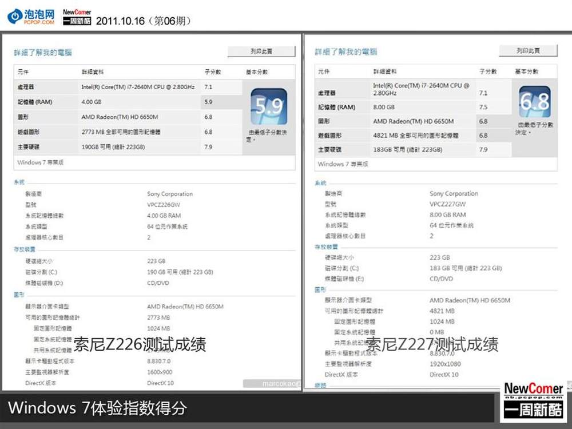
Task: Select the 4.00 GB RAM system memory value
Action: pos(164,216)
